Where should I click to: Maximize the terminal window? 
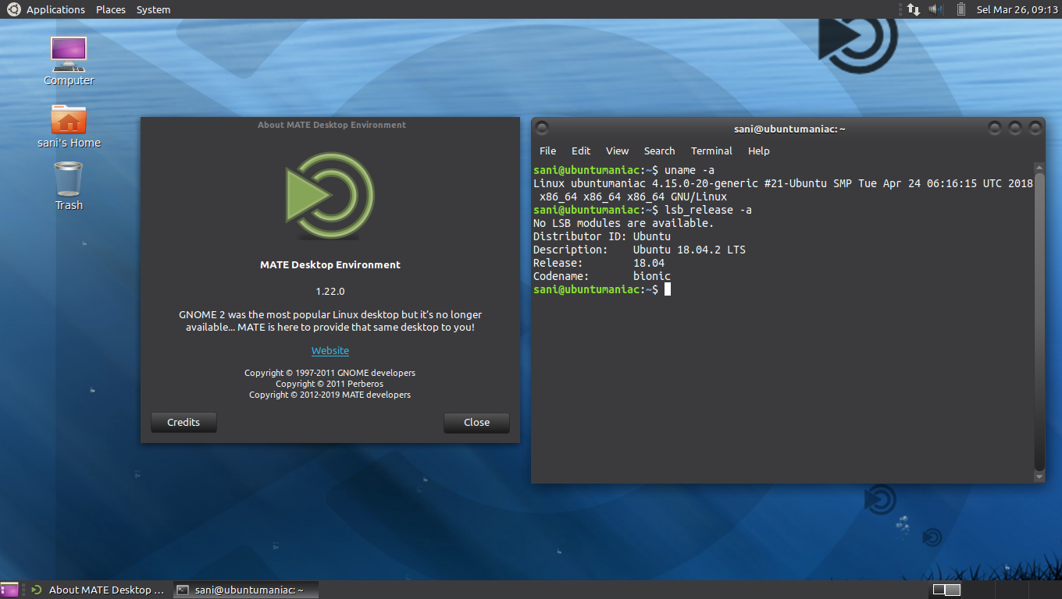pos(1014,128)
